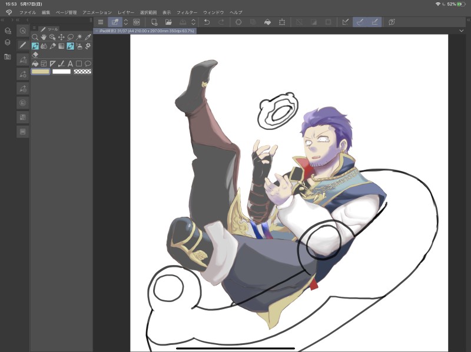Open the material folder panel icon
Image resolution: width=471 pixels, height=352 pixels.
point(8,56)
